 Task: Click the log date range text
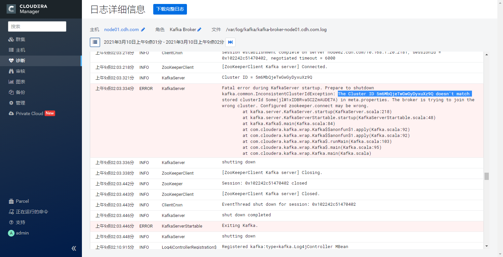click(x=164, y=42)
